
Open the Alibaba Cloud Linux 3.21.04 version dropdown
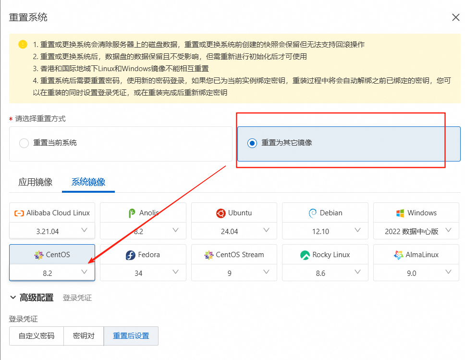pyautogui.click(x=52, y=231)
